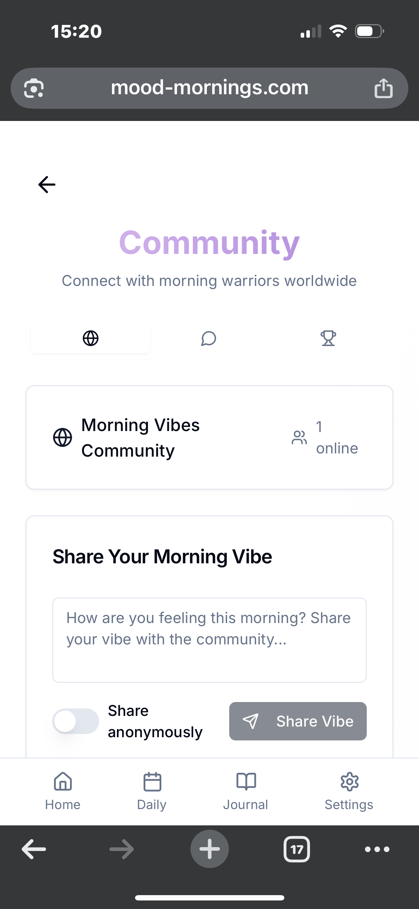Image resolution: width=419 pixels, height=909 pixels.
Task: Focus the morning vibe text field
Action: [209, 640]
